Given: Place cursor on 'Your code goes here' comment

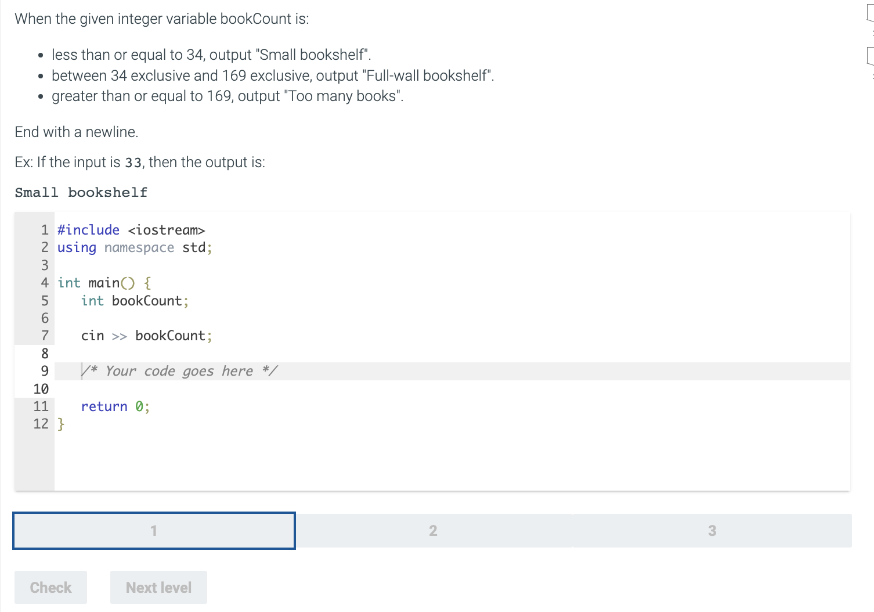Looking at the screenshot, I should pyautogui.click(x=179, y=371).
